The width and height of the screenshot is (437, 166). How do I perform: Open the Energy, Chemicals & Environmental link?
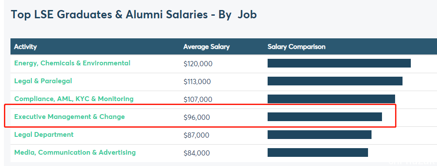tap(72, 63)
